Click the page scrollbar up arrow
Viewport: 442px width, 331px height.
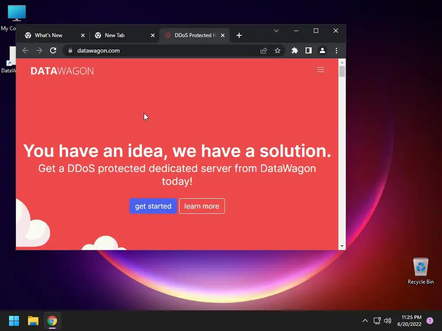point(342,62)
